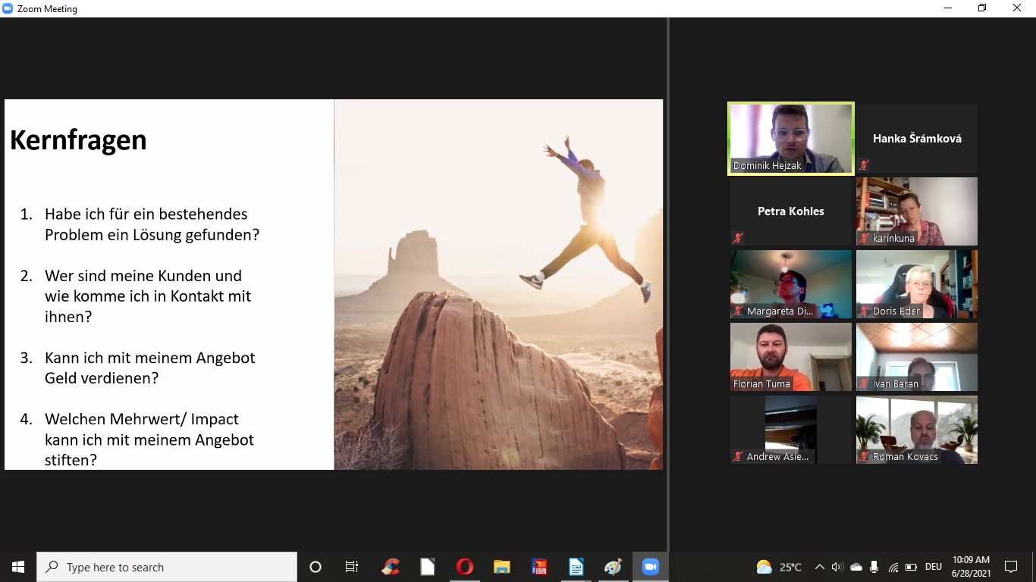This screenshot has height=582, width=1036.
Task: Switch the DEU input language
Action: tap(934, 567)
